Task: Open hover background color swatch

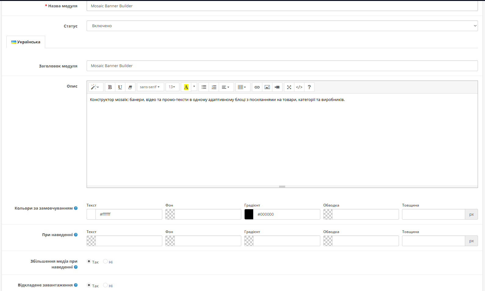Action: pyautogui.click(x=170, y=241)
